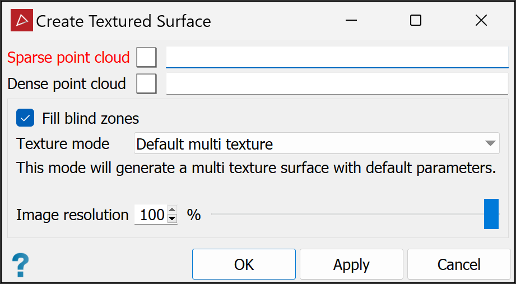This screenshot has height=284, width=516.
Task: Grab the blue Image resolution slider handle
Action: click(x=491, y=214)
